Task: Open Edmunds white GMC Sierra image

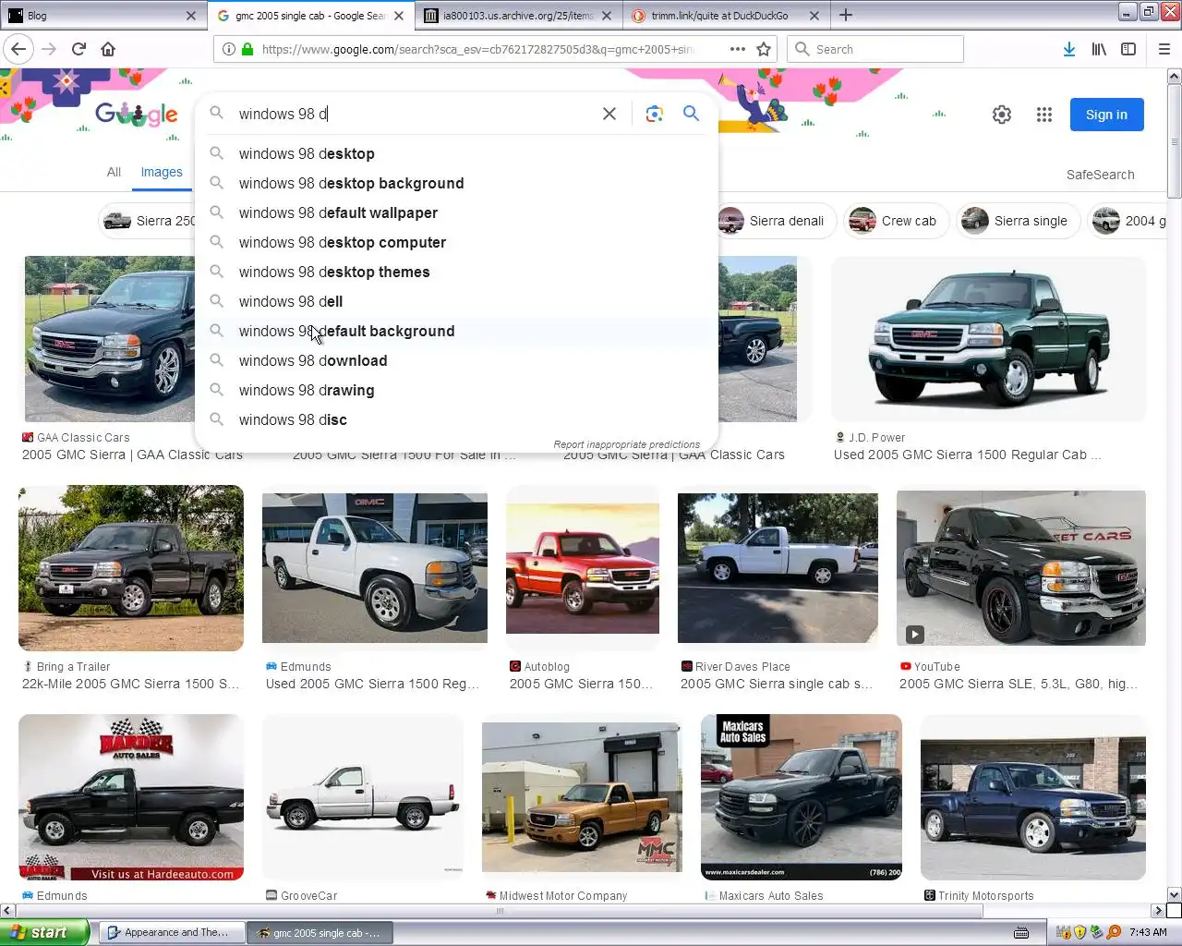Action: click(375, 567)
